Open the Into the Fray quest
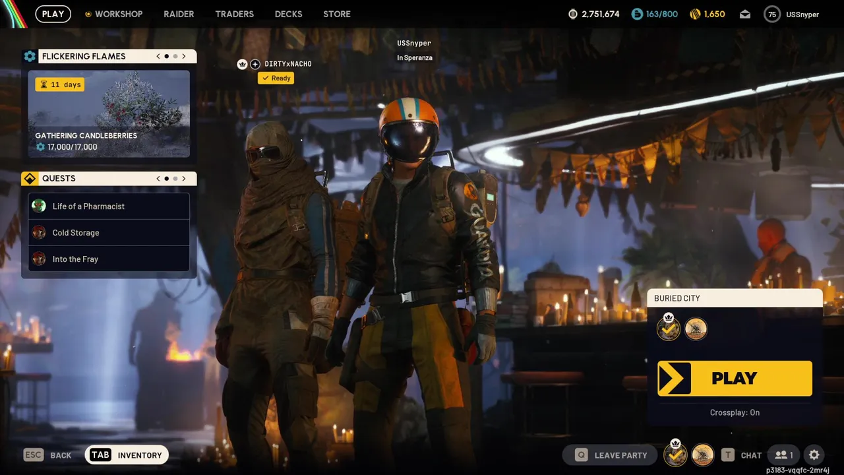The width and height of the screenshot is (844, 475). point(109,259)
